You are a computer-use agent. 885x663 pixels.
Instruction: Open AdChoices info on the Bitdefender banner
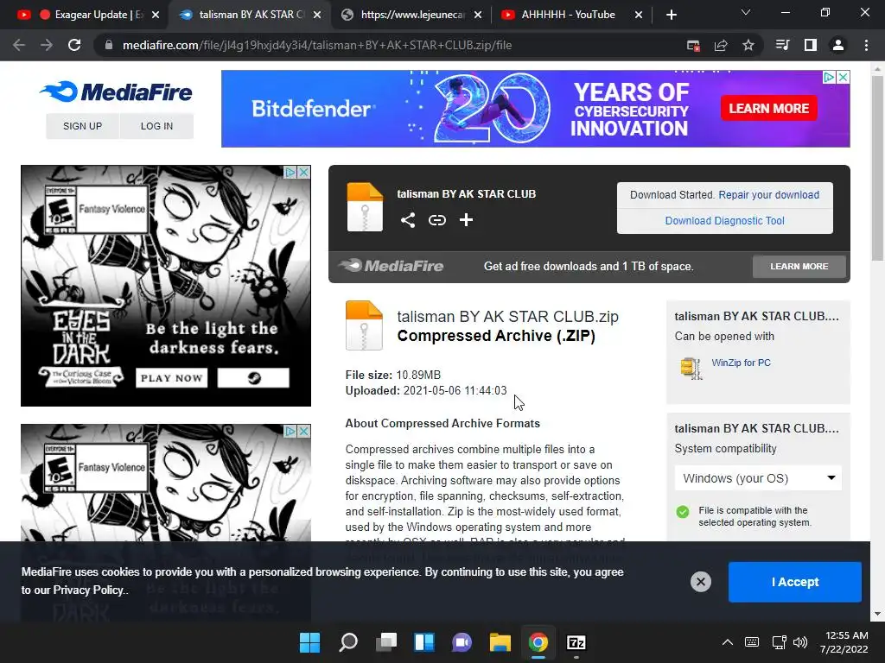(x=829, y=77)
